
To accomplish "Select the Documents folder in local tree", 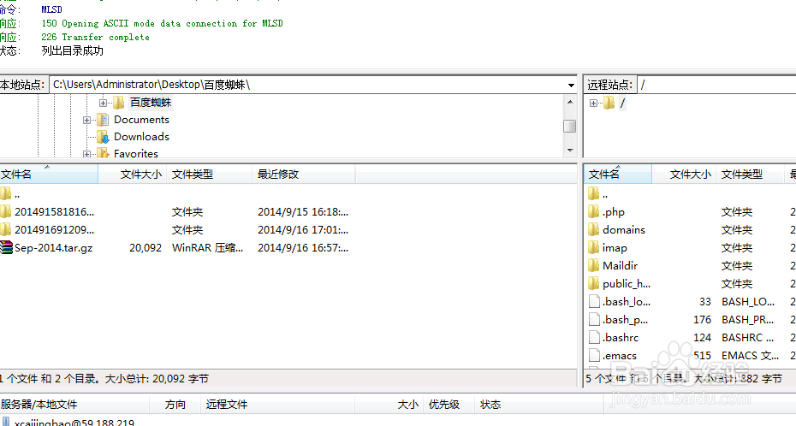I will [141, 120].
